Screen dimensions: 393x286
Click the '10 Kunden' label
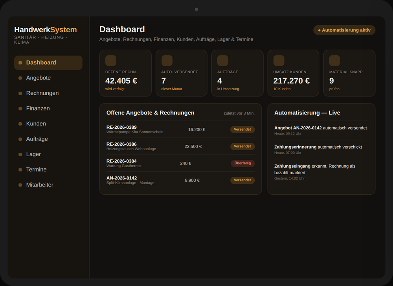282,89
